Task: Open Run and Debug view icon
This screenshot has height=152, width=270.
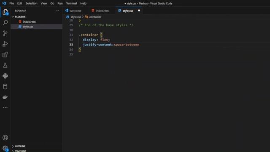Action: tap(5, 44)
